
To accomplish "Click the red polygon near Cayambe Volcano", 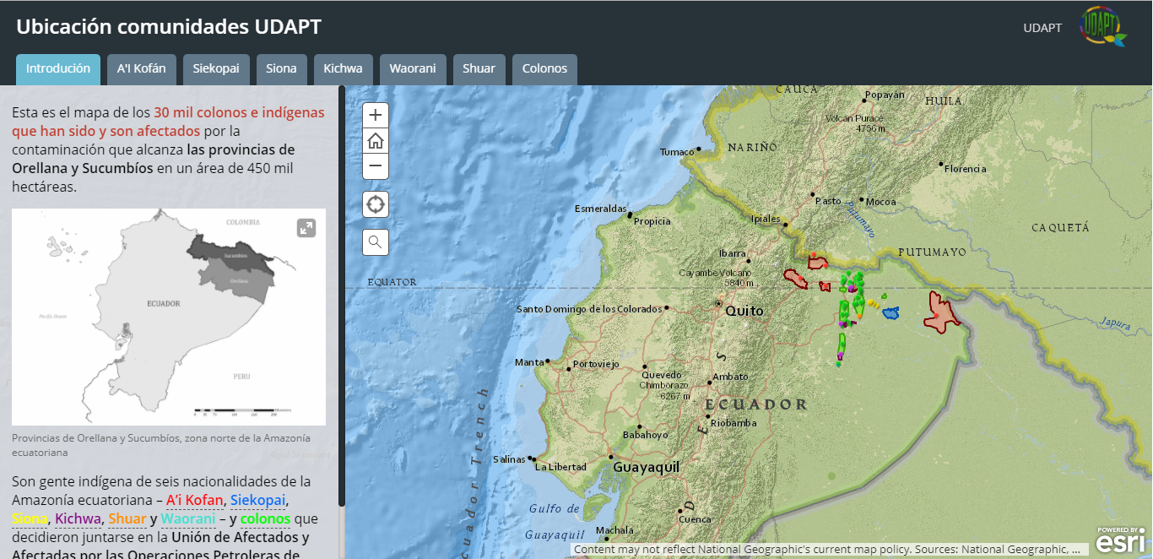I will click(796, 277).
